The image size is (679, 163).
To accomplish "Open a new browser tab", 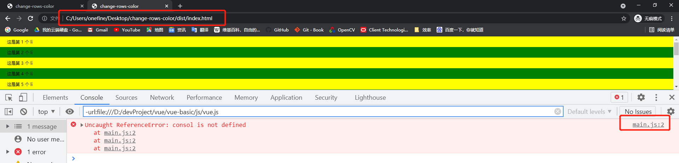I will point(180,6).
